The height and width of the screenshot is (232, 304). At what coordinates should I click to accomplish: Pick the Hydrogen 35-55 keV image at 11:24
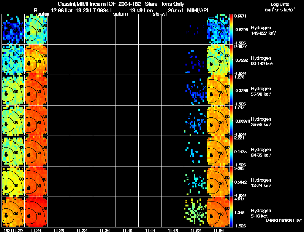pos(36,120)
